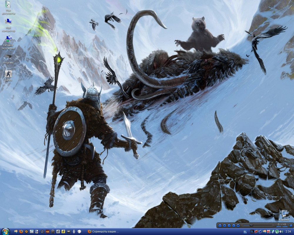Click the phone device tray icon
Viewport: 294px width, 235px height.
(273, 232)
